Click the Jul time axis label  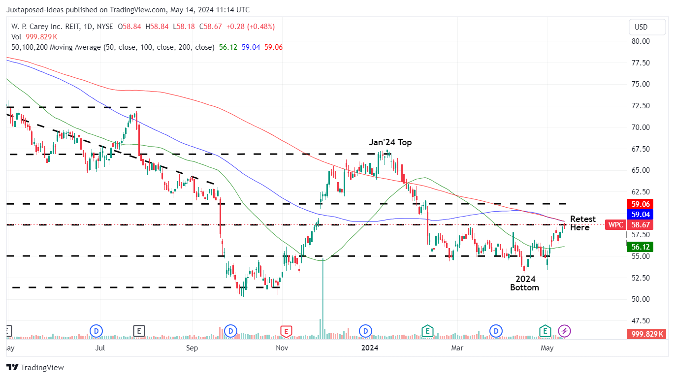point(100,348)
